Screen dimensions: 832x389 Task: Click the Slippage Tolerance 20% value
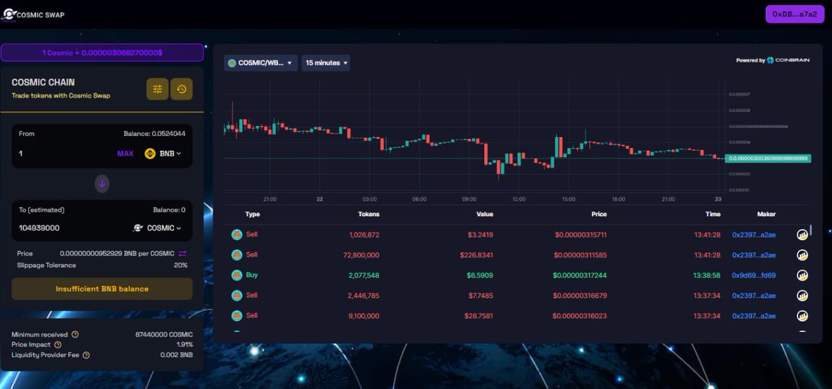coord(180,265)
